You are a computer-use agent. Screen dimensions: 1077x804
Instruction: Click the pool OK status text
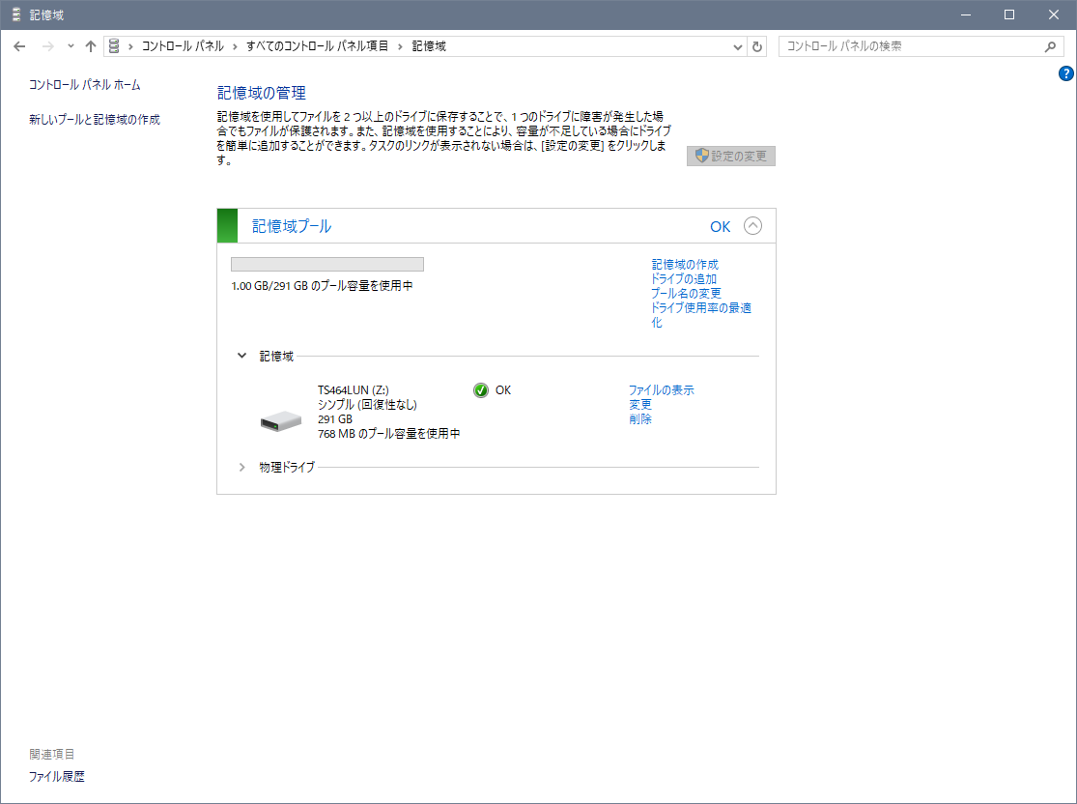(x=720, y=227)
